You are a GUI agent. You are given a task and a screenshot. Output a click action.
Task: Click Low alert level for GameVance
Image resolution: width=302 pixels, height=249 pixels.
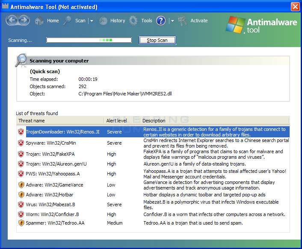coord(111,185)
